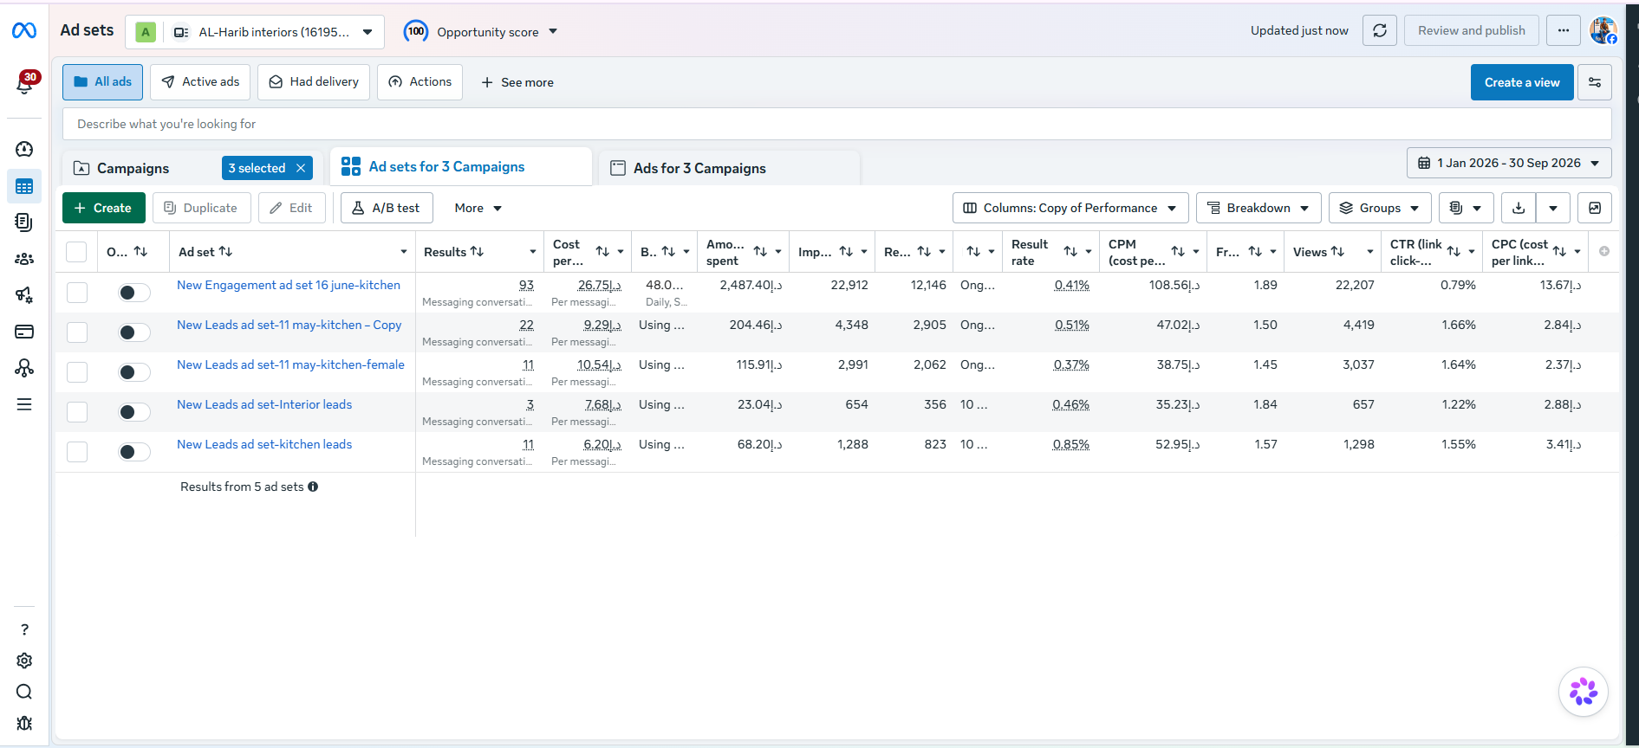
Task: Open the three-dot more options menu
Action: [x=1564, y=30]
